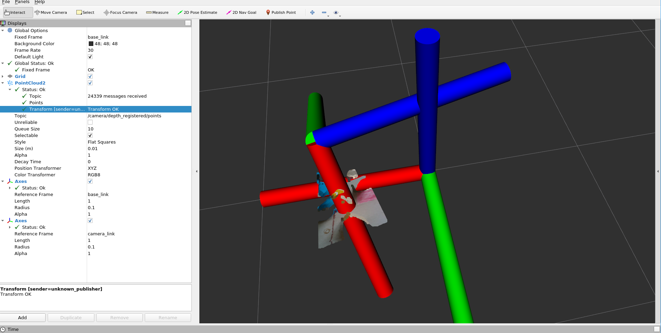Click the Displays panel monitor icon
Viewport: 661px width, 333px height.
click(3, 23)
